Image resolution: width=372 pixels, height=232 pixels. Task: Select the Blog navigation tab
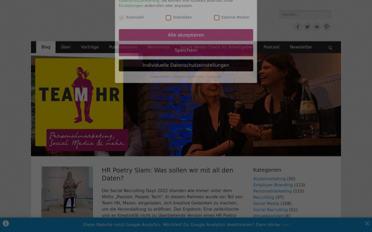pos(46,47)
